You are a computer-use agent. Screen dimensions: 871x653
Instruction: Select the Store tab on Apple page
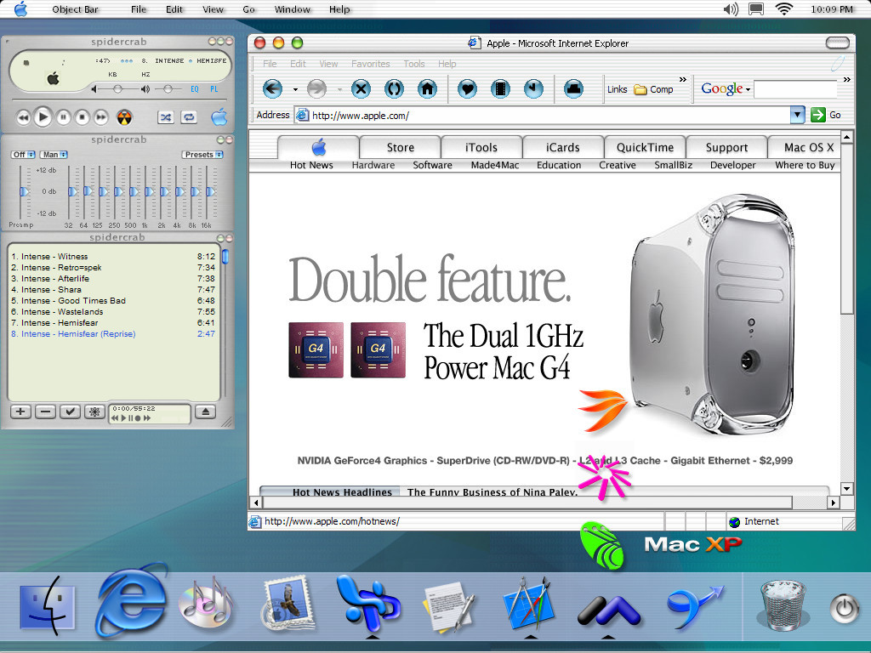click(x=400, y=147)
